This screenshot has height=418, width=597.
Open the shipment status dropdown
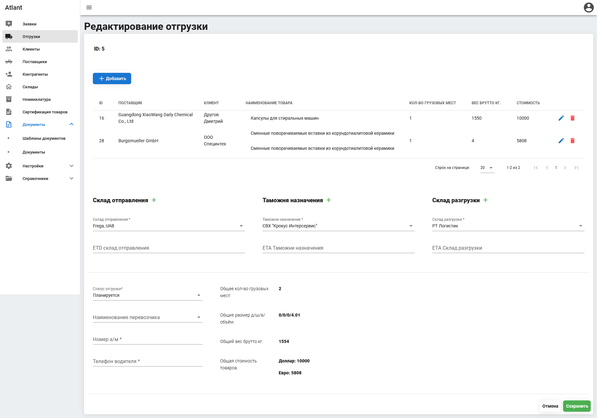[147, 295]
